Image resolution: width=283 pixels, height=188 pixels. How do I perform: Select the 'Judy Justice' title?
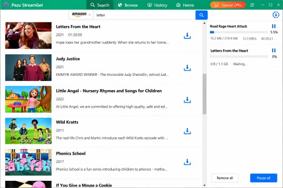point(68,59)
